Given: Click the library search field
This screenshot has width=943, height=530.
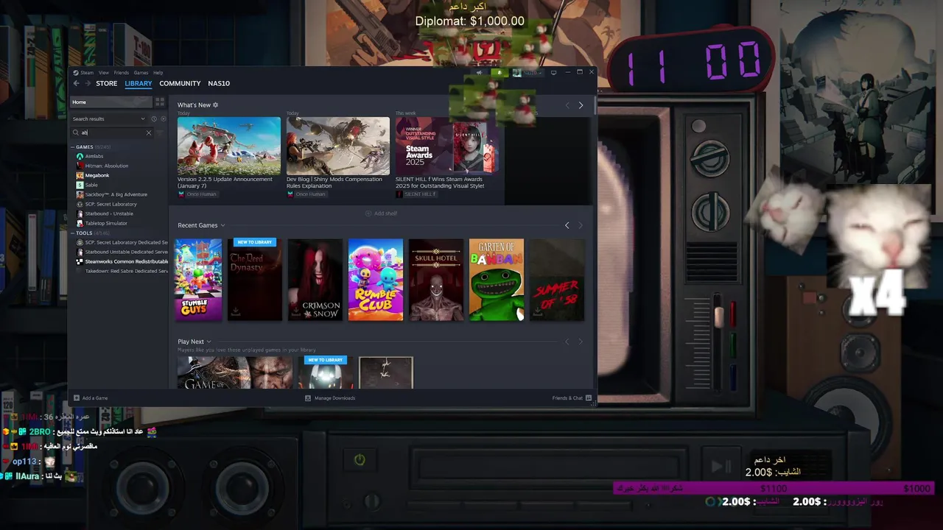Looking at the screenshot, I should click(112, 132).
